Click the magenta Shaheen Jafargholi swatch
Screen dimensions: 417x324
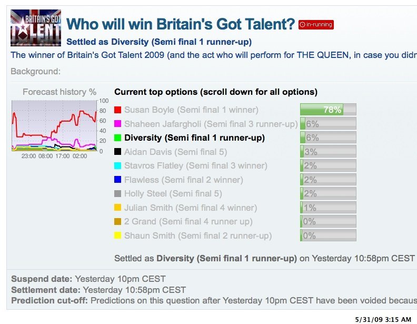point(117,124)
